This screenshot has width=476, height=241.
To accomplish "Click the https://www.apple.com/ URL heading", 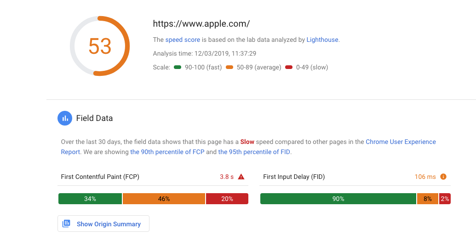I will pos(201,23).
